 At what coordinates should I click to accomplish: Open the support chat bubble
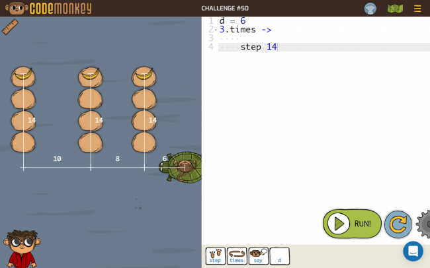click(413, 251)
